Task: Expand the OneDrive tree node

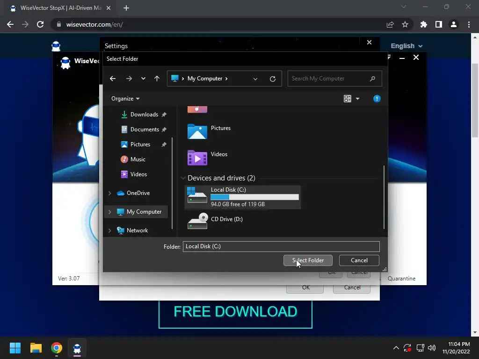Action: [109, 193]
